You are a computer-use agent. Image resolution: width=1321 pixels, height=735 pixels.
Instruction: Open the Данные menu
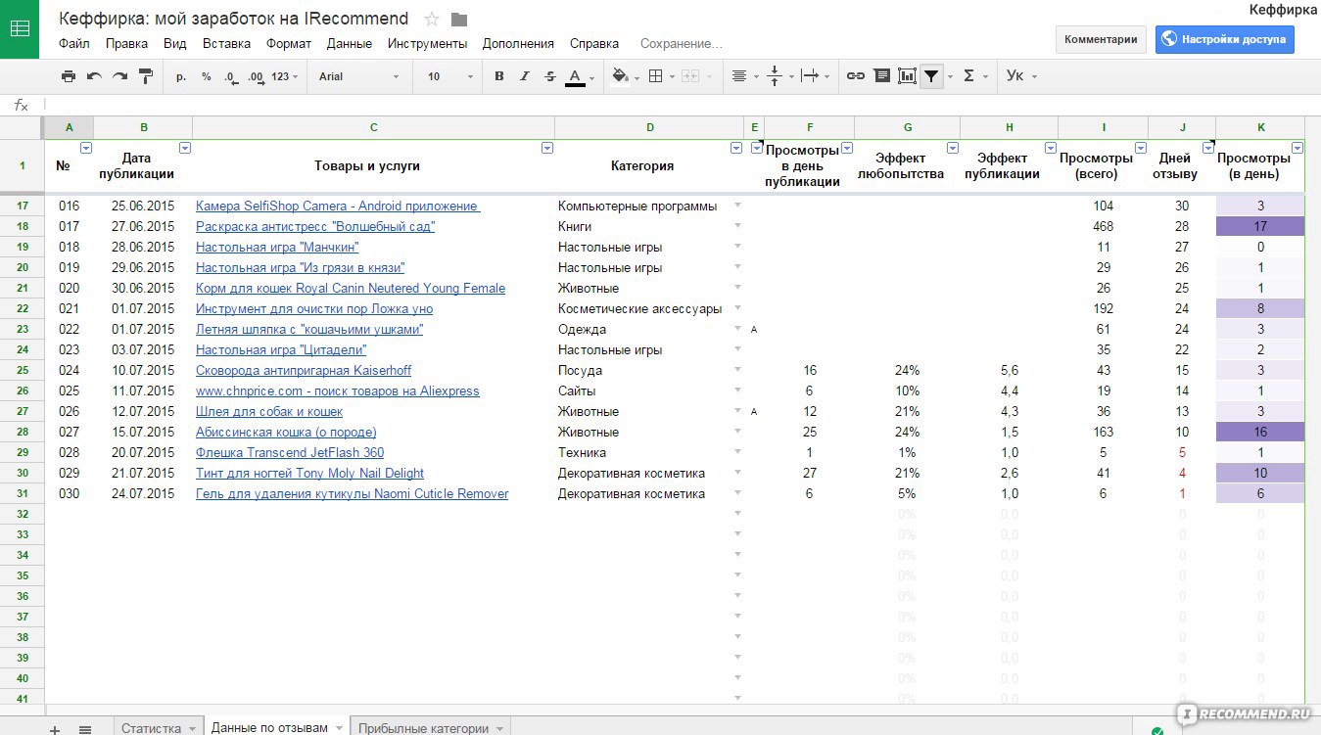[x=350, y=43]
